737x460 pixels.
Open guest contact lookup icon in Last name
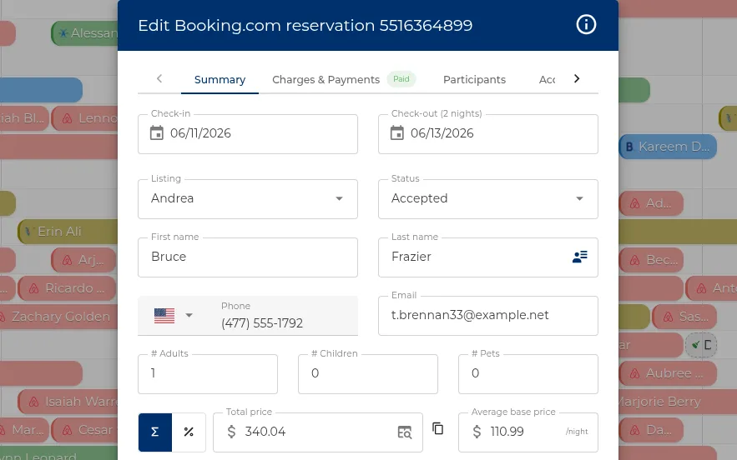(x=579, y=257)
